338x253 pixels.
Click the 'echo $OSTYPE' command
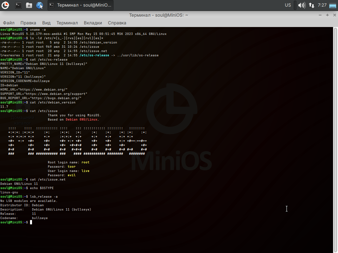click(42, 188)
